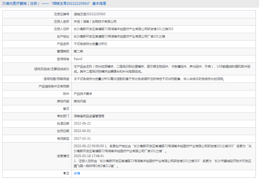Click the bullet icon beside 注 label

(x=64, y=173)
